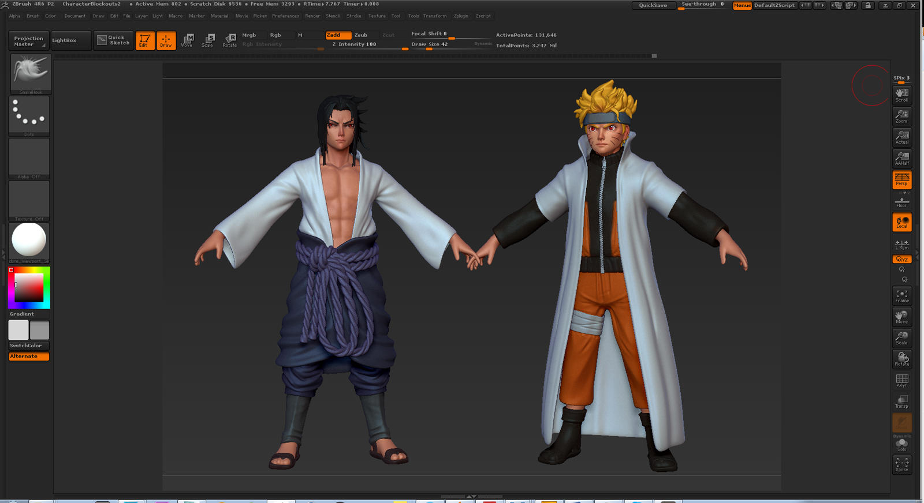924x503 pixels.
Task: Toggle Draw mode
Action: (x=166, y=40)
